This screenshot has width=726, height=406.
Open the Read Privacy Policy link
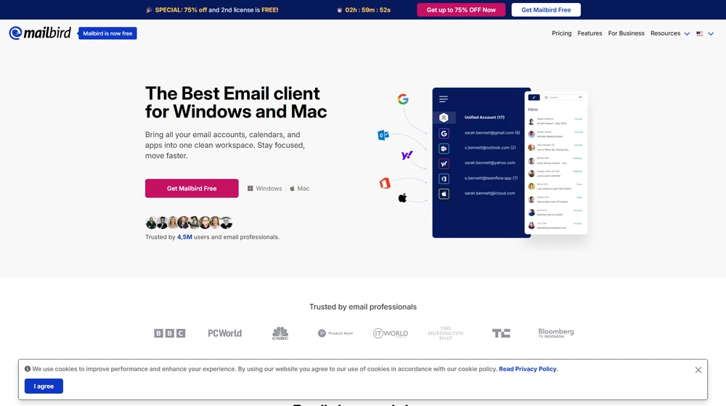click(527, 369)
